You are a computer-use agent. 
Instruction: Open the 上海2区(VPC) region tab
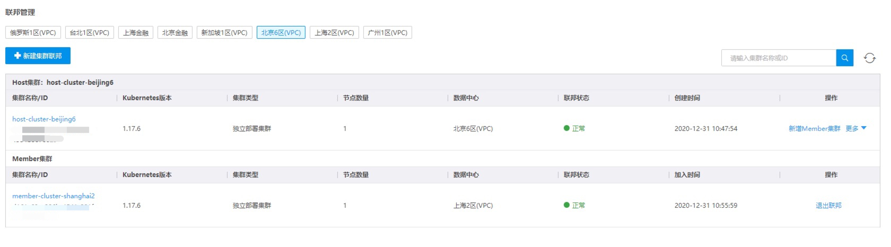334,32
